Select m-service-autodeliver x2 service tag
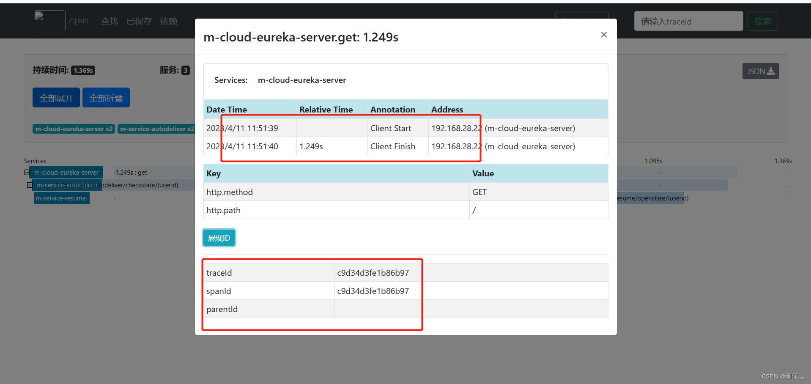The image size is (811, 384). (156, 129)
